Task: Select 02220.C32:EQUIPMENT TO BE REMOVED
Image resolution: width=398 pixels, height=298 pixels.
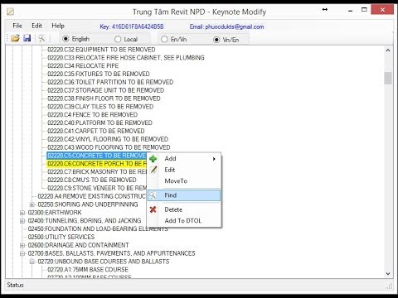Action: click(x=101, y=50)
